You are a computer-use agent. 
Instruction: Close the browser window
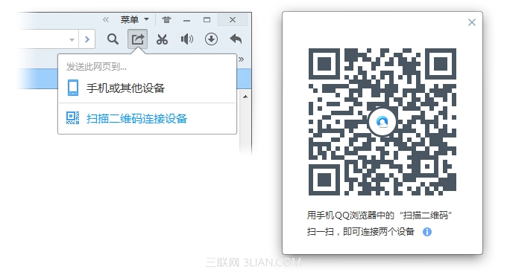pos(233,19)
